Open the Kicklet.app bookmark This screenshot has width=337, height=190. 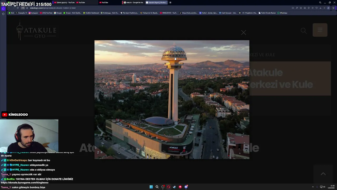click(x=110, y=13)
